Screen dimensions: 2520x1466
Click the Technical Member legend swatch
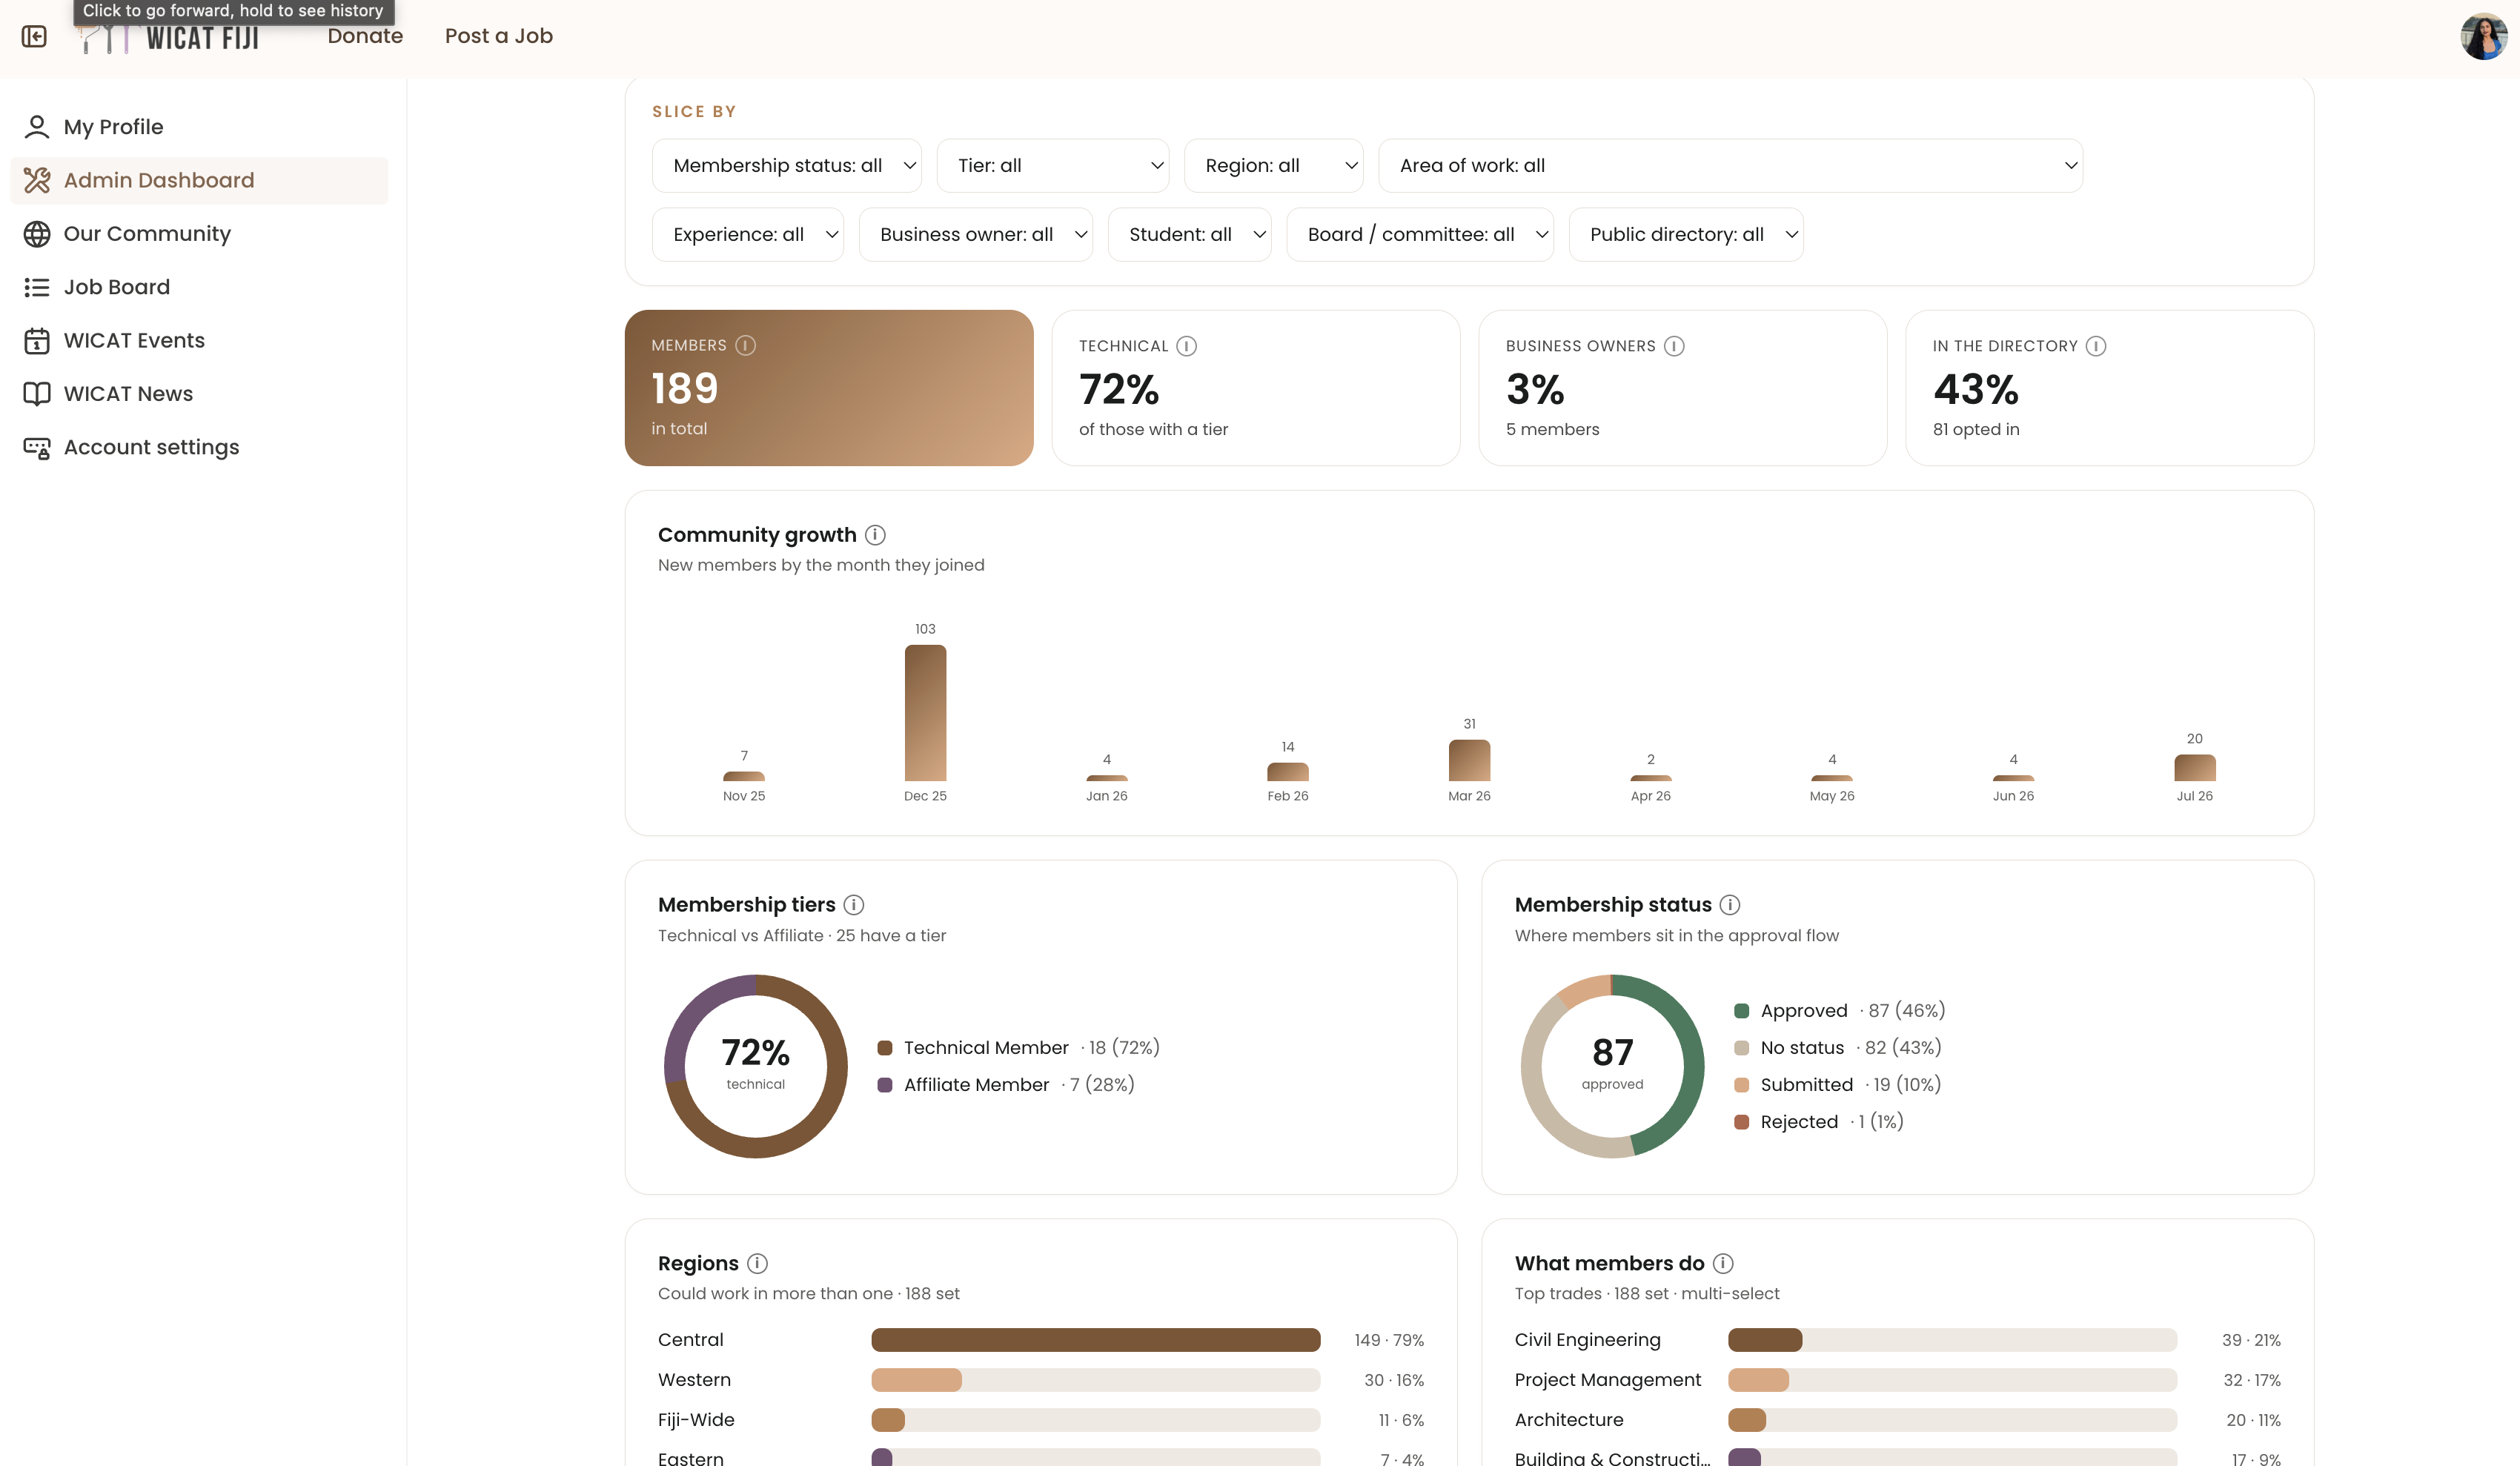pyautogui.click(x=884, y=1048)
